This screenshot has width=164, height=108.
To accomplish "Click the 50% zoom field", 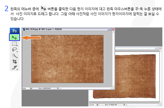I will tap(26, 88).
